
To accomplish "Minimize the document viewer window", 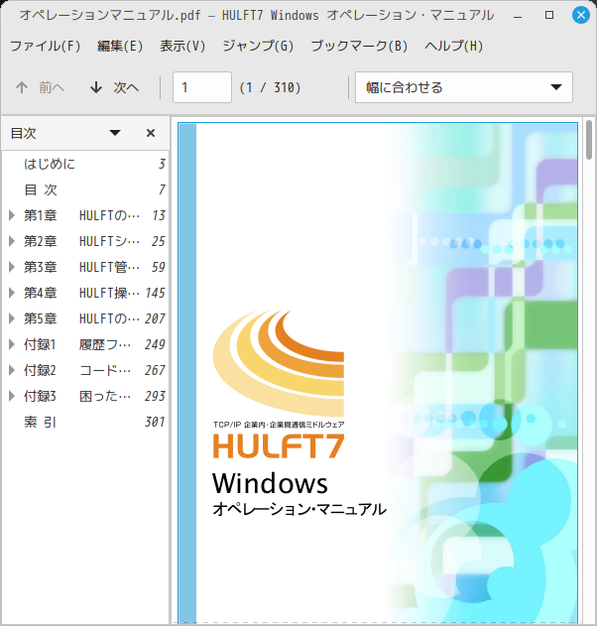I will point(518,16).
